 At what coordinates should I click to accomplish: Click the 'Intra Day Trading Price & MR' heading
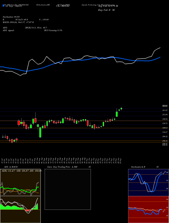62,167
